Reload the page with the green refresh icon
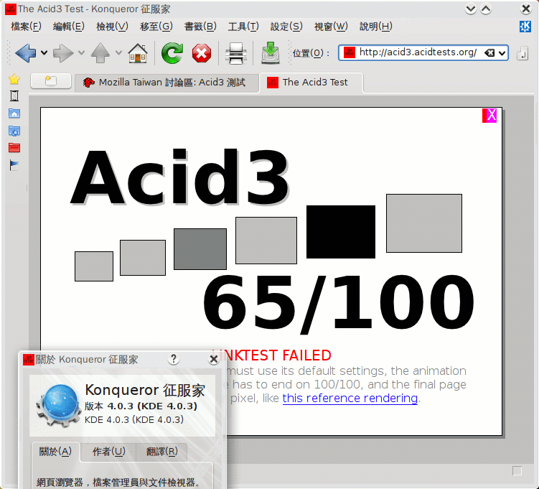Image resolution: width=539 pixels, height=489 pixels. pos(172,52)
